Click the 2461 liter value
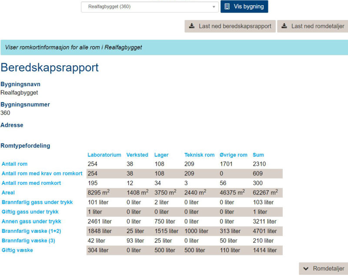 tap(100, 221)
